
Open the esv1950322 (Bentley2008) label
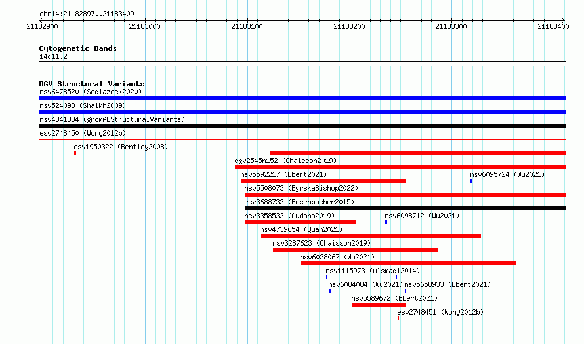click(121, 147)
